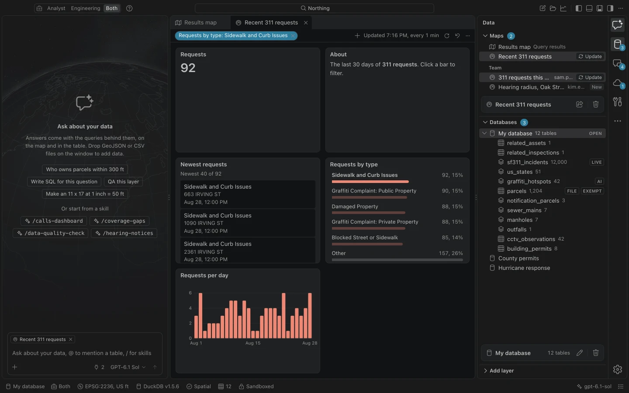Screen dimensions: 629x393
Task: Run the /calls-dashboard skill
Action: point(54,221)
